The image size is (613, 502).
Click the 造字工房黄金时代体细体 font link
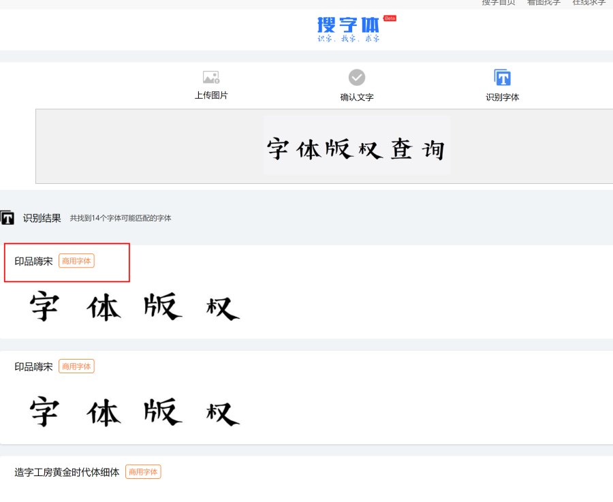pos(66,472)
